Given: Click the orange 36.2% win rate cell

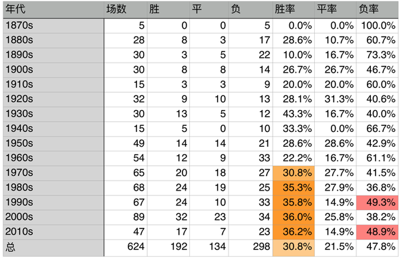Looking at the screenshot, I should click(293, 232).
